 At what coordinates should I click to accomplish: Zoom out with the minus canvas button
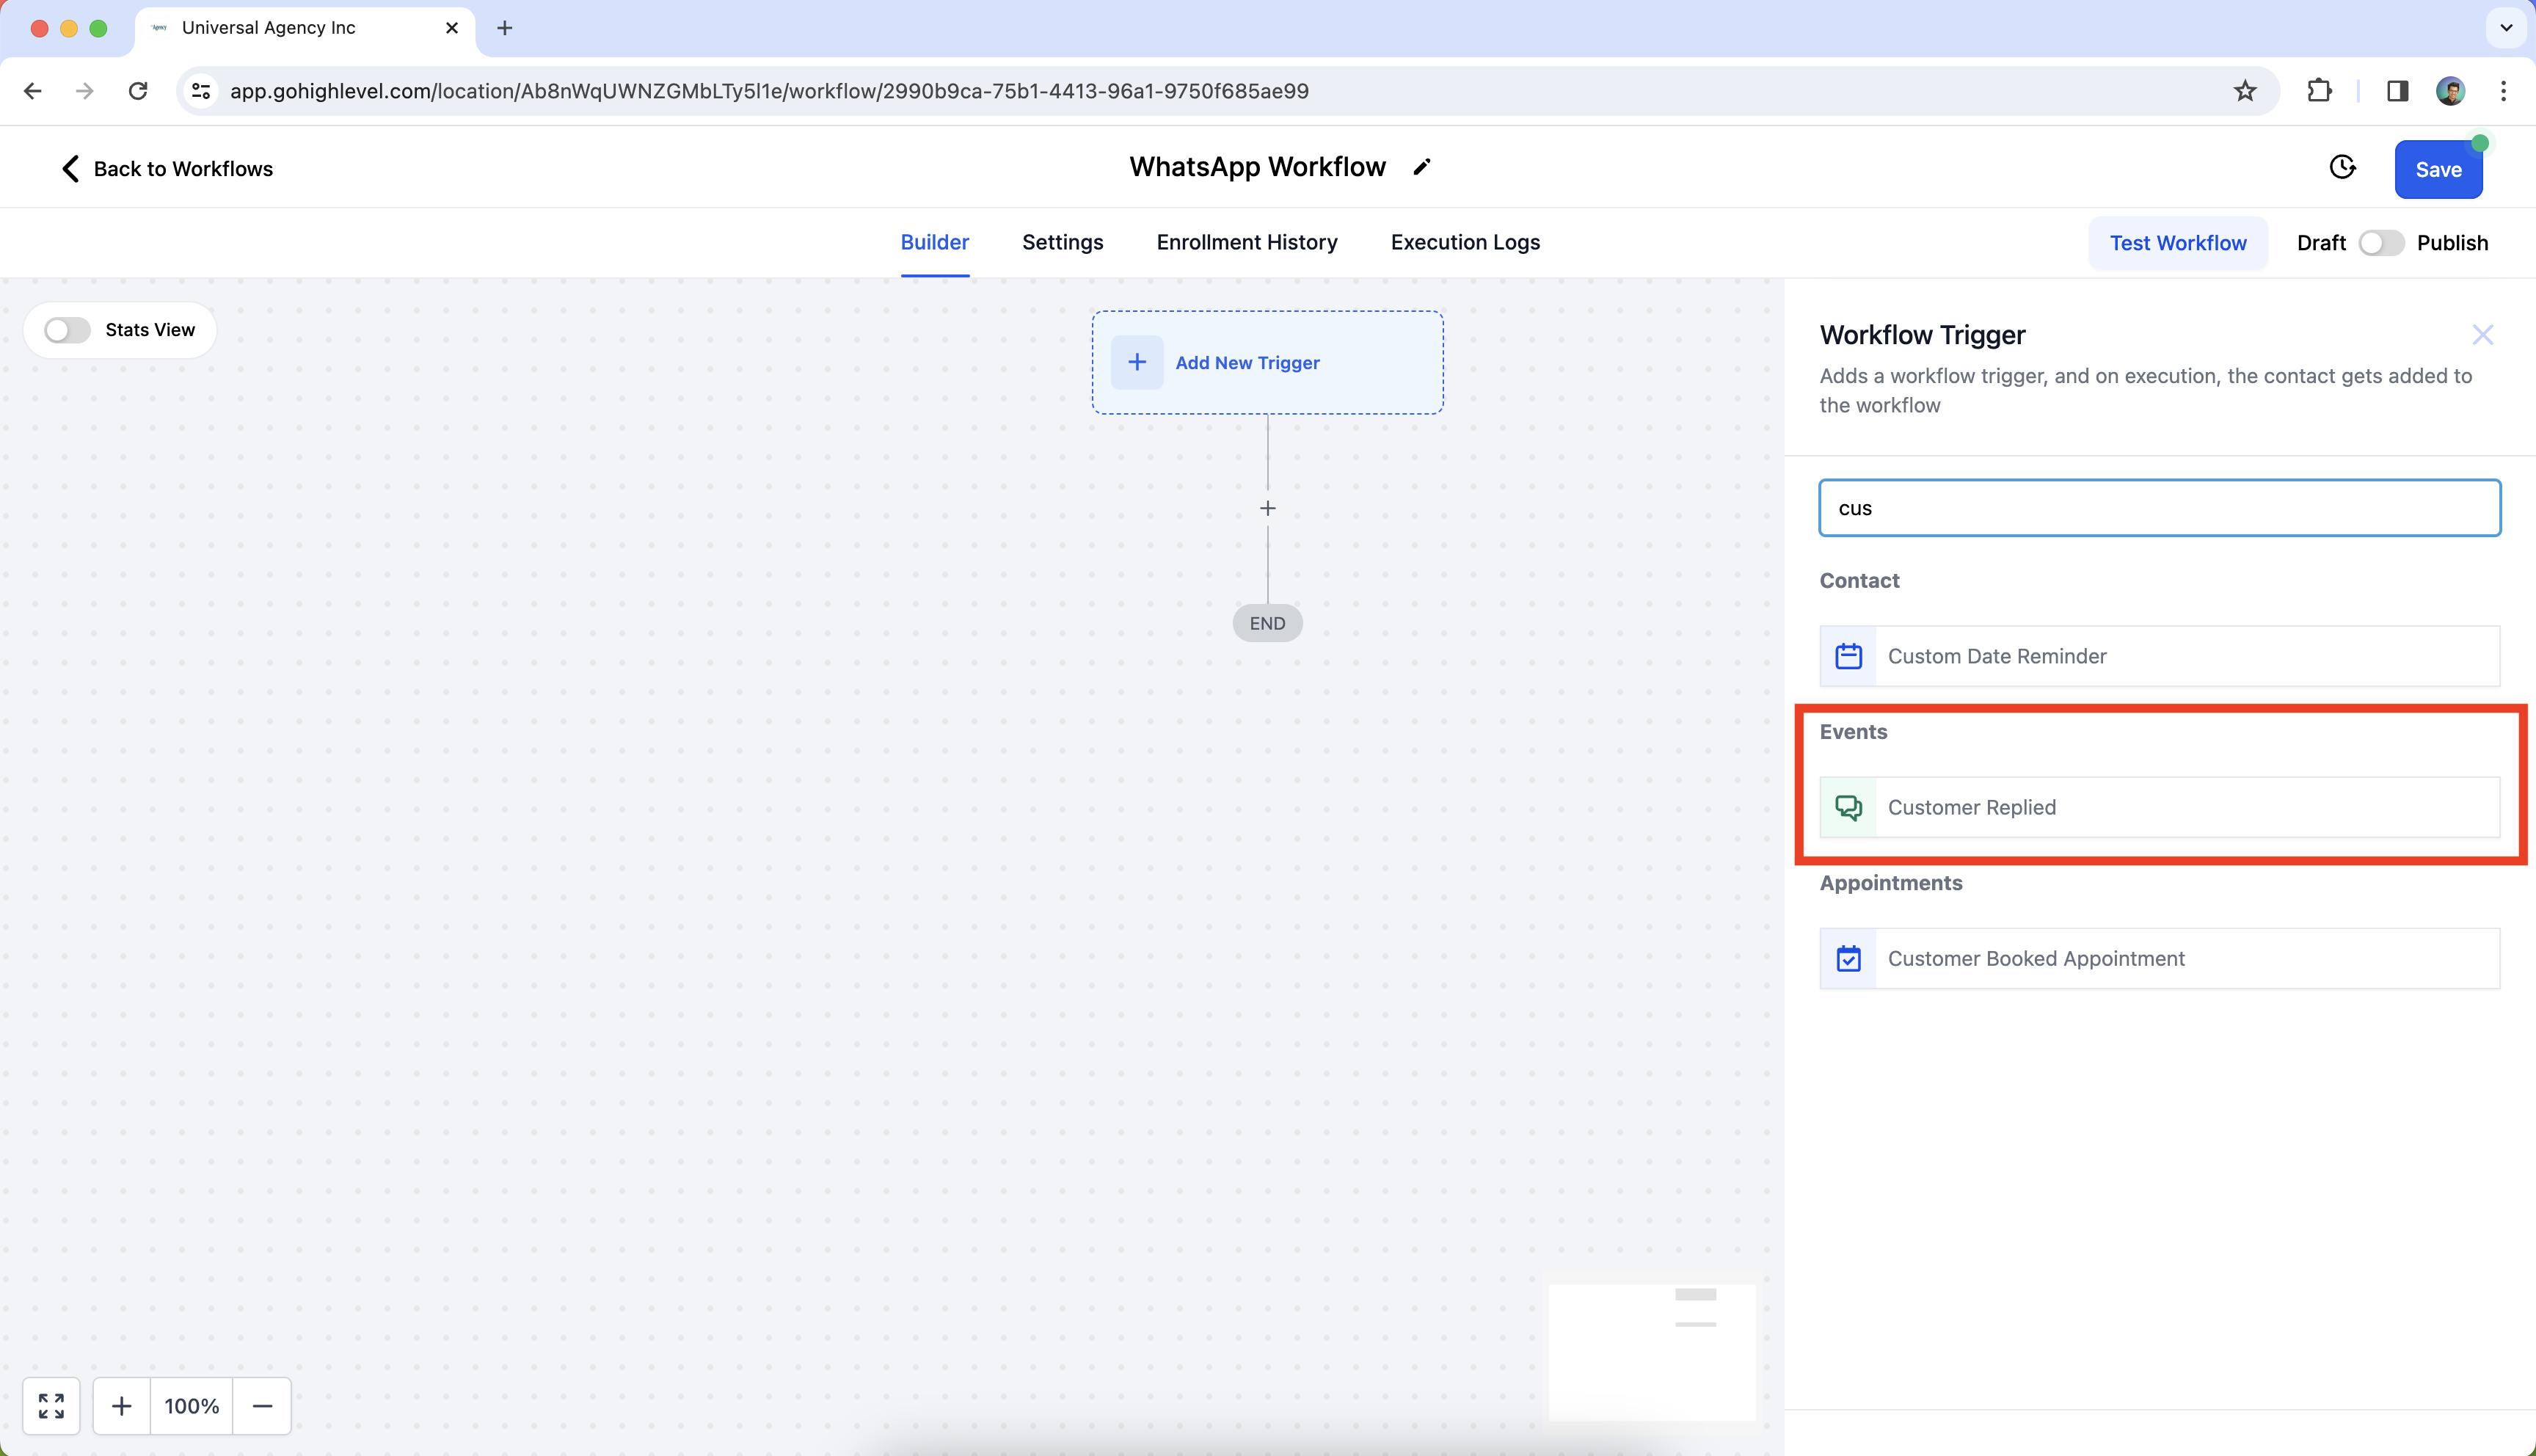coord(262,1405)
